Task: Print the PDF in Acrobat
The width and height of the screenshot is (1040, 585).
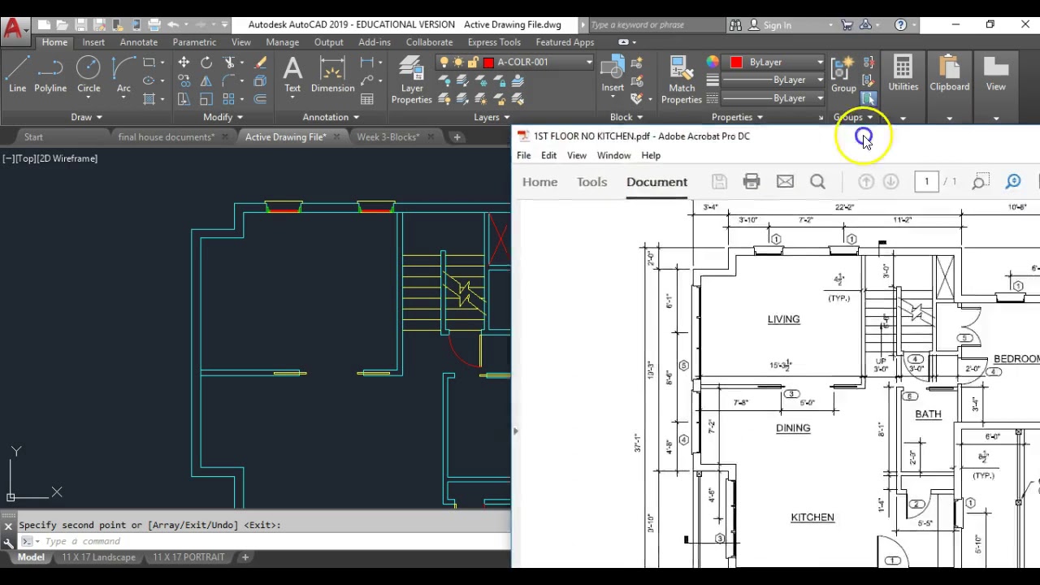Action: [x=752, y=182]
